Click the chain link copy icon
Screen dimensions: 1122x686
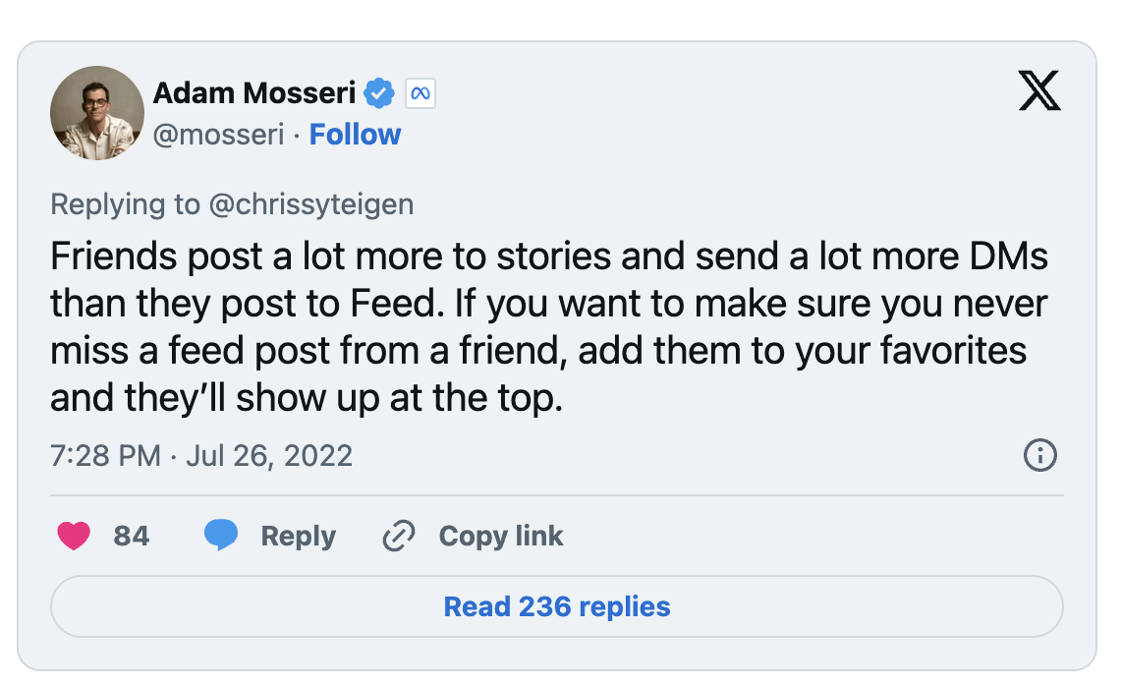[x=398, y=537]
